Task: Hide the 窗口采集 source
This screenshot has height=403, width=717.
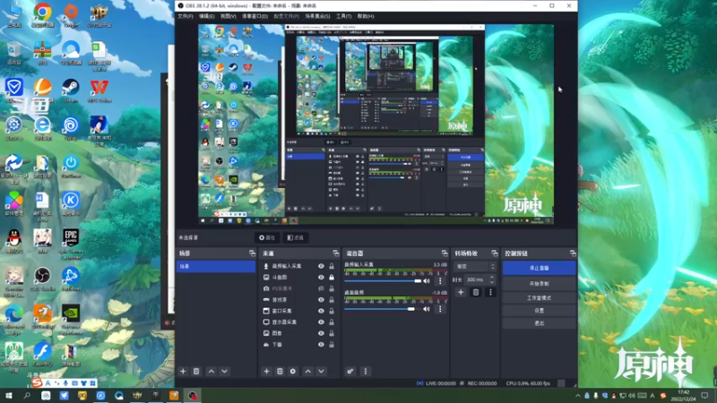Action: point(321,311)
